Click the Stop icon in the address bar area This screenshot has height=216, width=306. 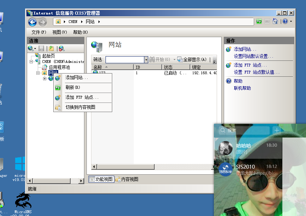[x=267, y=21]
